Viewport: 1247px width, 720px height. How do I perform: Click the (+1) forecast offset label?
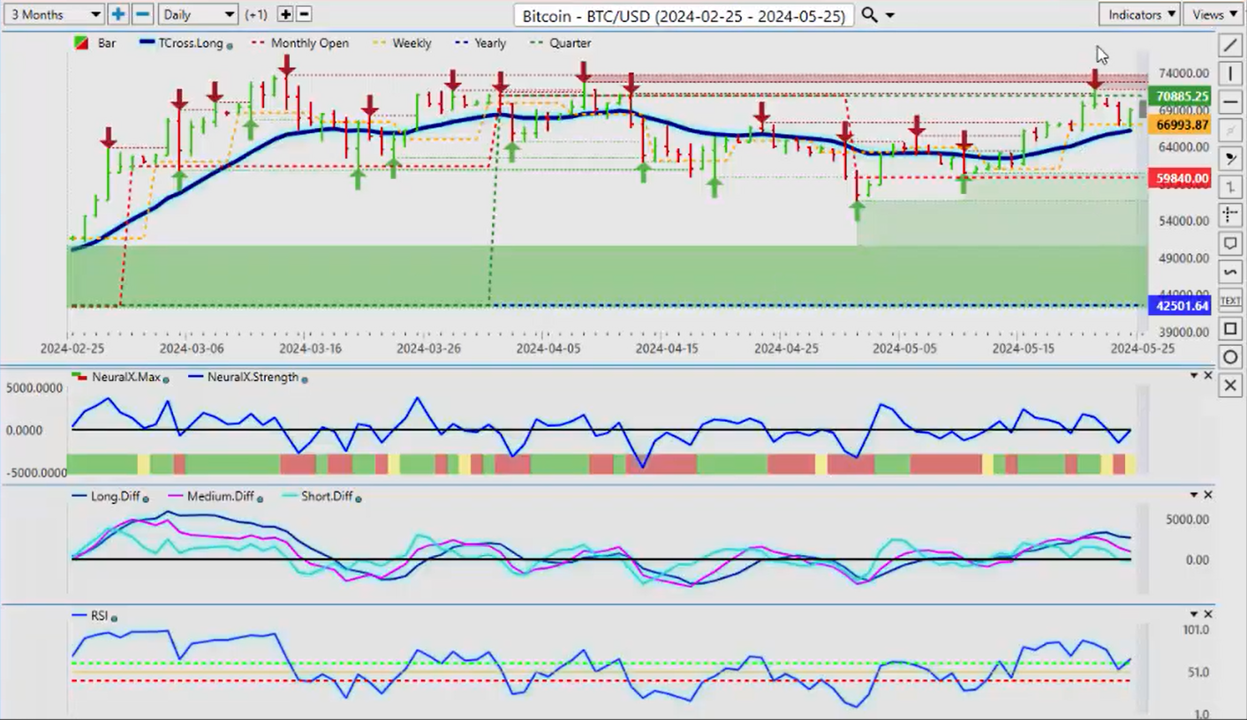coord(257,15)
